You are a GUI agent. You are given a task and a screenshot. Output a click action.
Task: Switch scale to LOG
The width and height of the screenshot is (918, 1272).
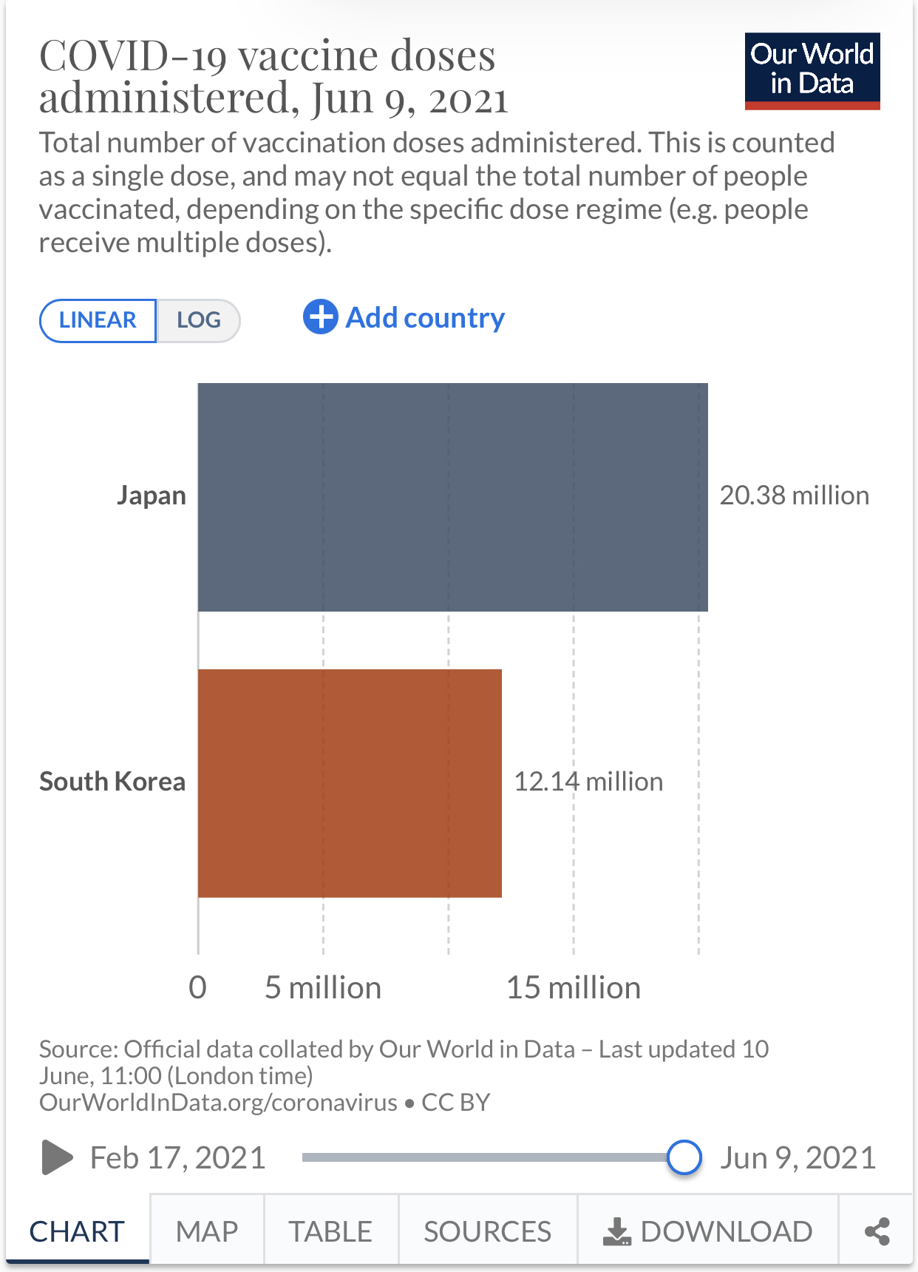coord(198,320)
